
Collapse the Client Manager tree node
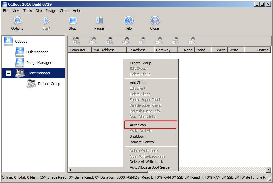pos(8,73)
